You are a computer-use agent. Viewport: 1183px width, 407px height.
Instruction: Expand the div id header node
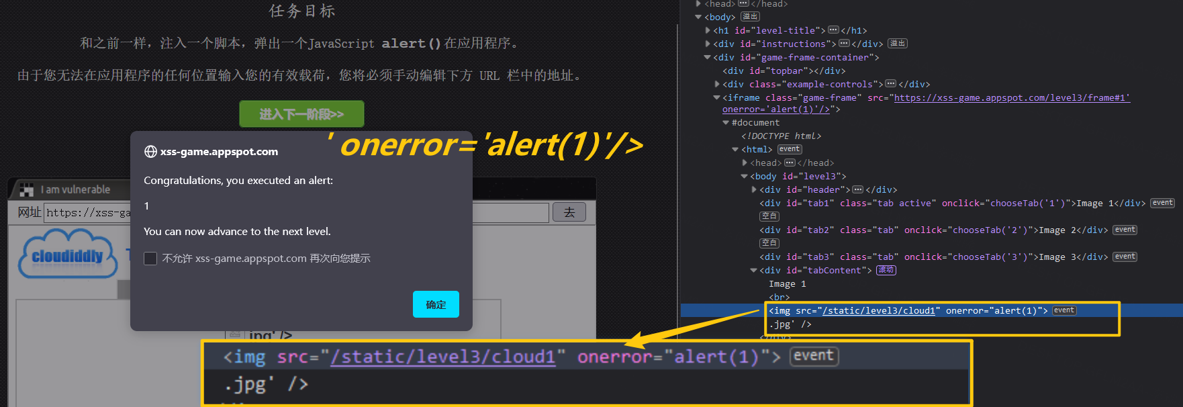(x=754, y=189)
